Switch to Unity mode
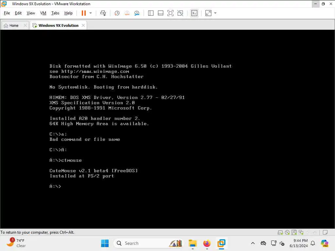Viewport: 335px width, 251px height. pyautogui.click(x=180, y=13)
